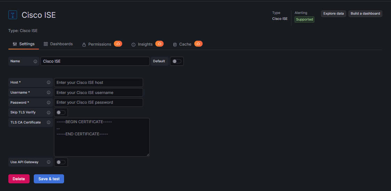This screenshot has width=391, height=191.
Task: Focus the Name input field
Action: coord(95,61)
